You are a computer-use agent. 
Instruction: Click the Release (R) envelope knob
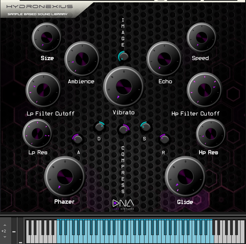pos(164,139)
